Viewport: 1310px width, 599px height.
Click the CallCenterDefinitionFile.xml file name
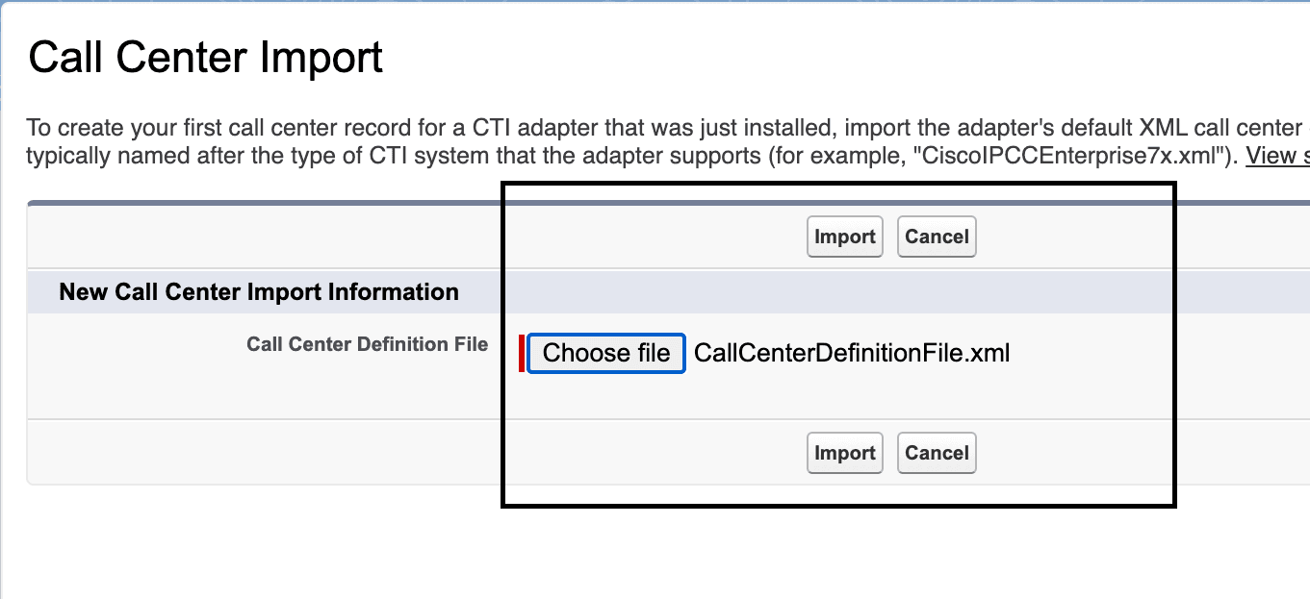coord(852,353)
